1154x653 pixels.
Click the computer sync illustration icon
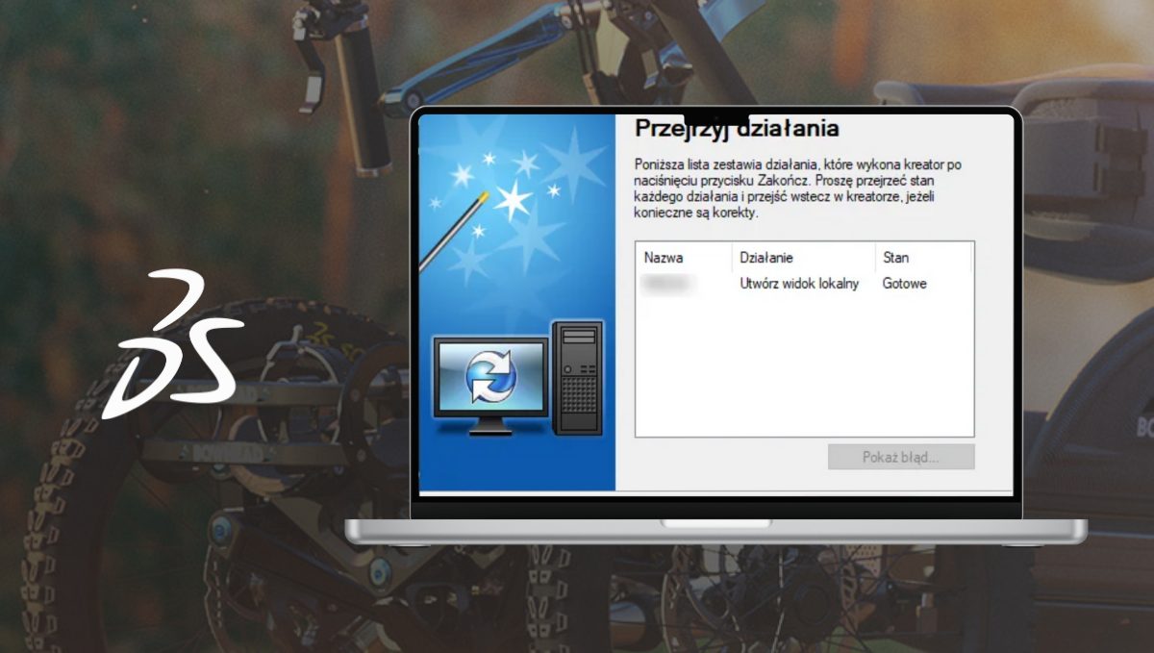pyautogui.click(x=517, y=382)
